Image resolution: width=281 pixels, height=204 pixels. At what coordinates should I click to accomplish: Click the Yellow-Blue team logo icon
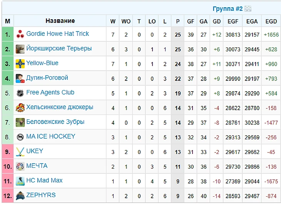[20, 64]
